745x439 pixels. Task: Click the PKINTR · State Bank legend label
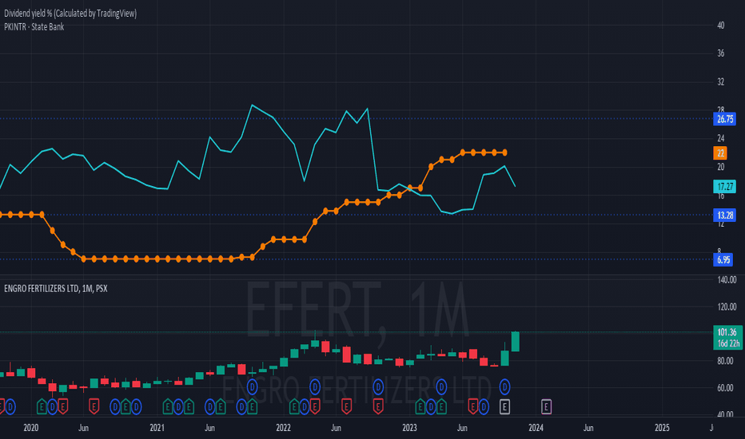click(34, 27)
